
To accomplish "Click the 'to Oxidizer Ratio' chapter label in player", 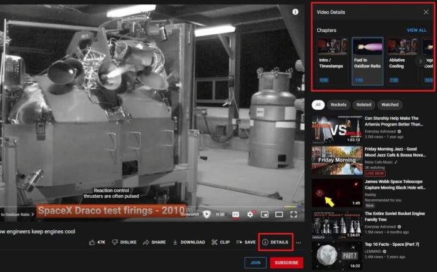I will click(17, 215).
